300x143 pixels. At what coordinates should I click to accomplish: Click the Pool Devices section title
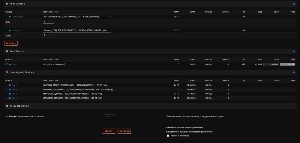click(x=17, y=4)
